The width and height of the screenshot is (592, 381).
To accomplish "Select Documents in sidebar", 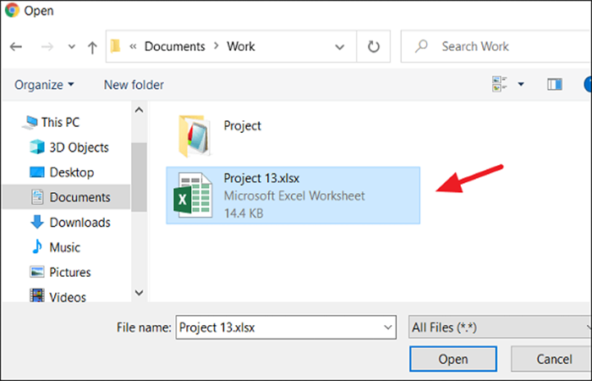I will point(67,197).
